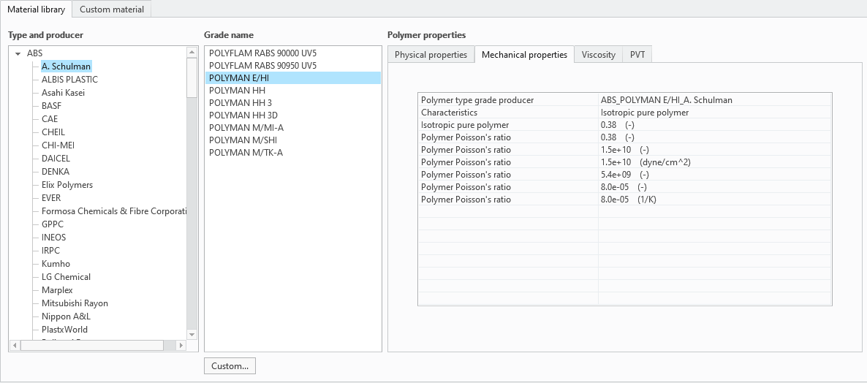Select INEOS producer
This screenshot has width=867, height=383.
point(53,238)
